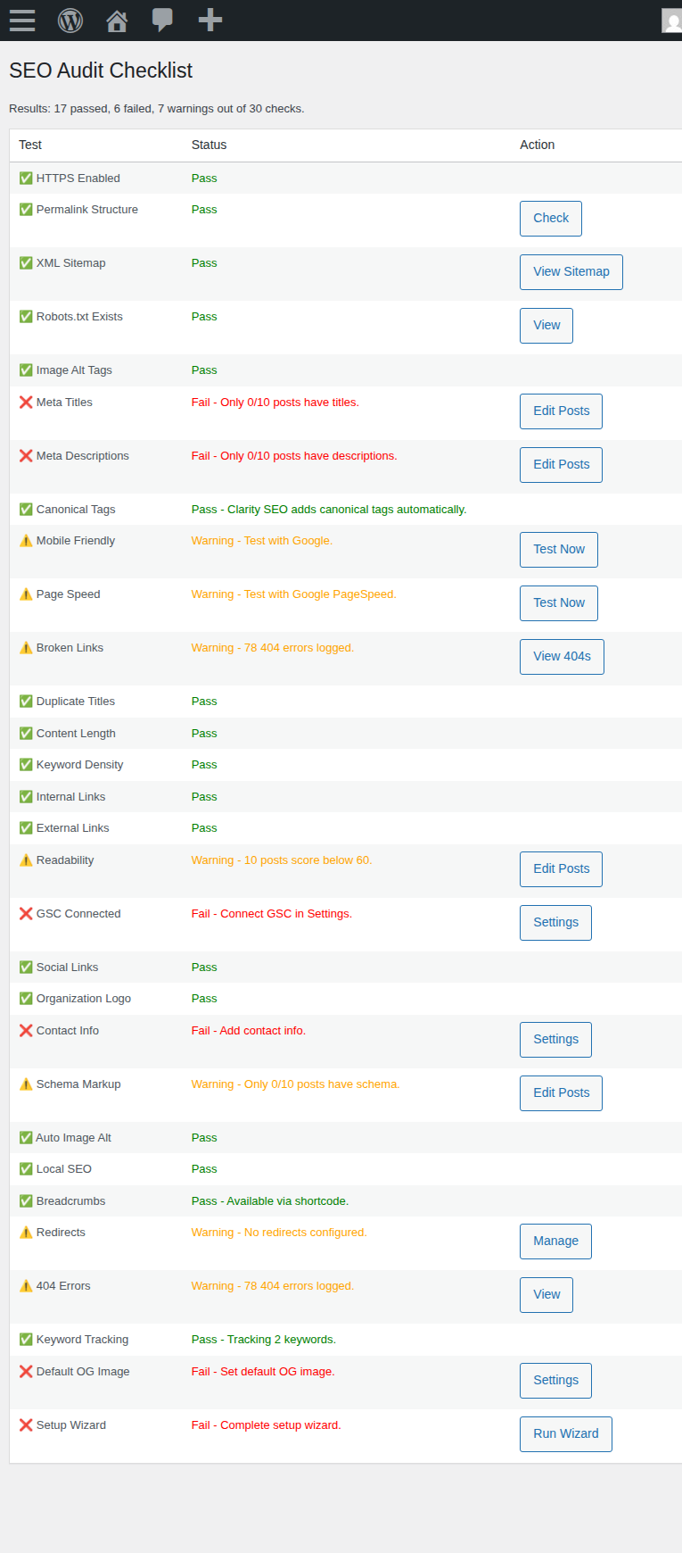
Task: Click the warning triangle beside Broken Links
Action: click(26, 647)
